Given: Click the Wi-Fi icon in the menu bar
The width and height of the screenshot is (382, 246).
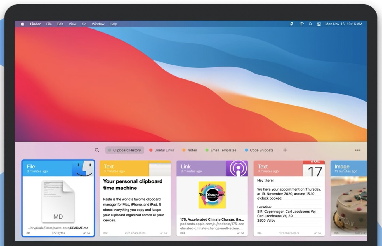Looking at the screenshot, I should tap(301, 24).
